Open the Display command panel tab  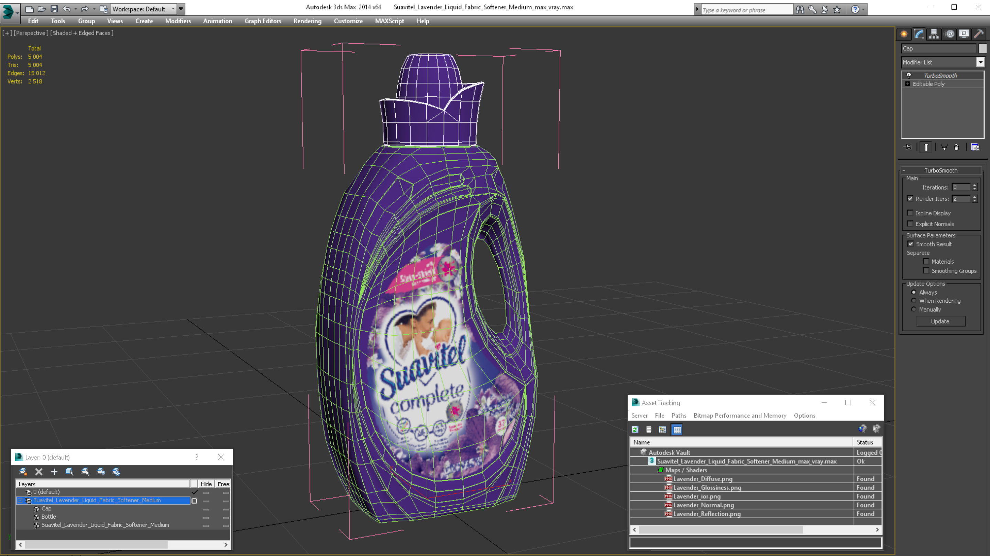[x=964, y=34]
